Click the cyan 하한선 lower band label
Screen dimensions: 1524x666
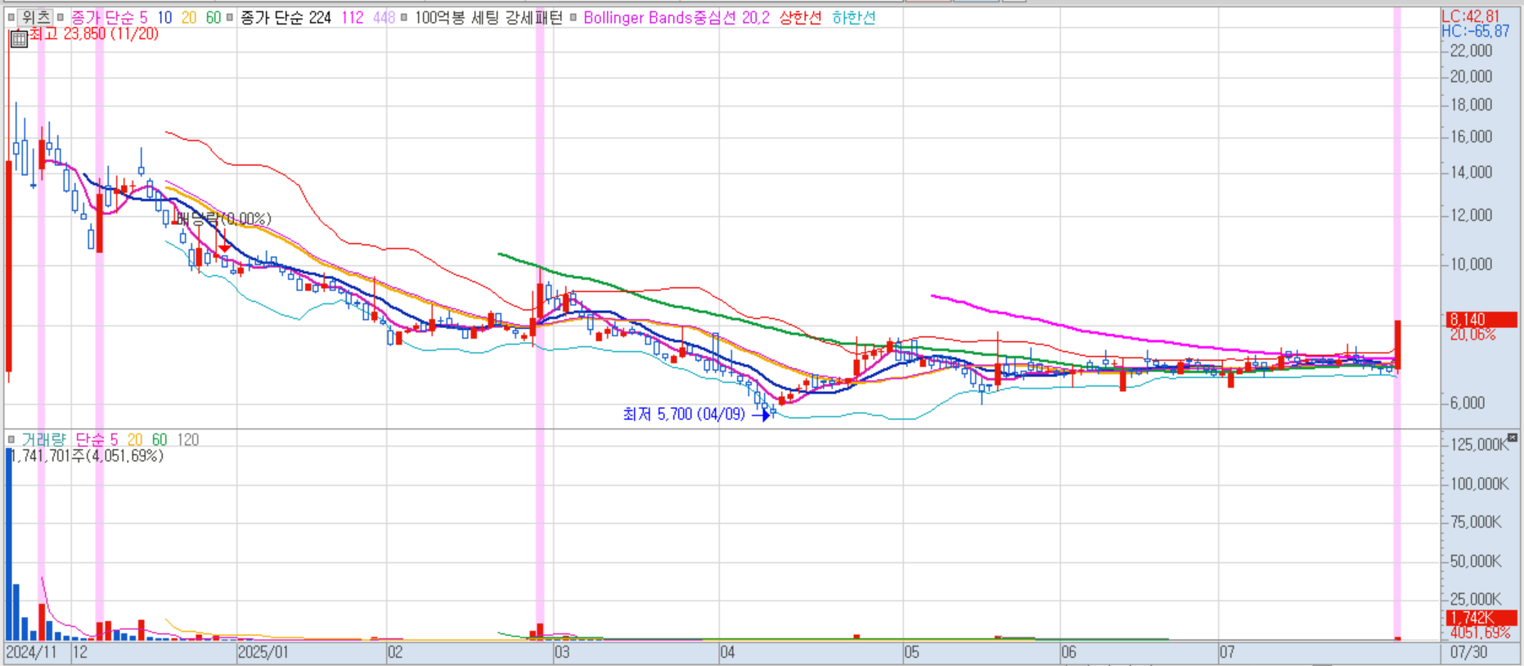point(853,17)
